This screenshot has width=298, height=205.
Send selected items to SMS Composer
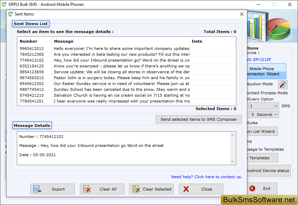coord(199,119)
